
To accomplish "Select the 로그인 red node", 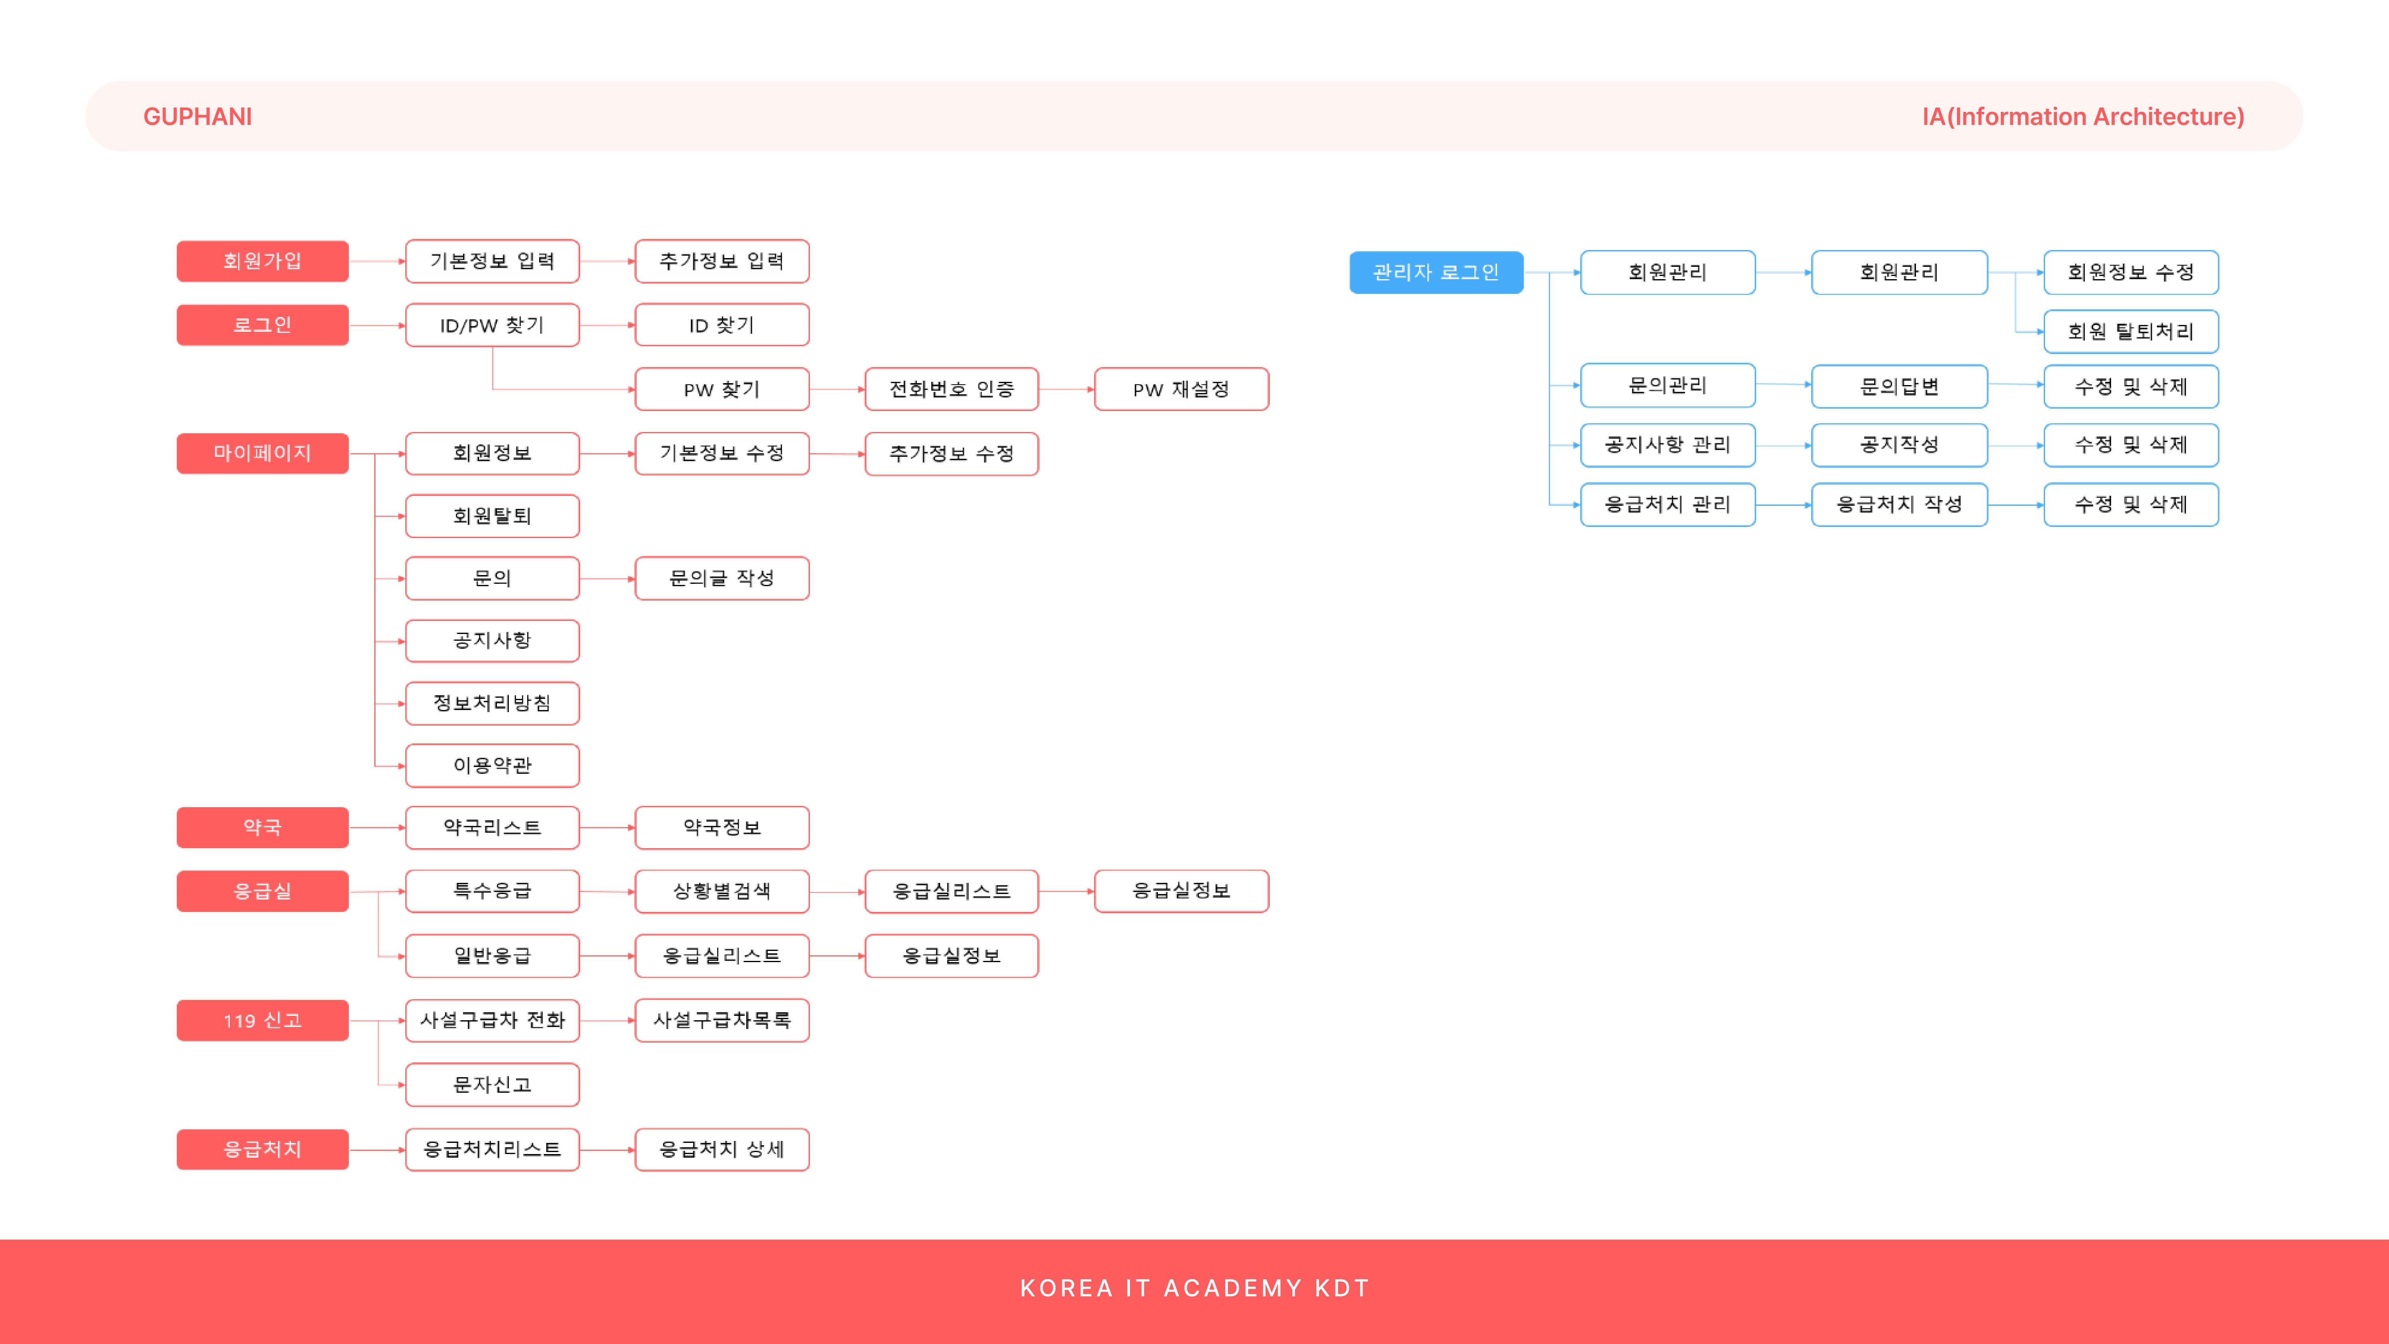I will (262, 325).
